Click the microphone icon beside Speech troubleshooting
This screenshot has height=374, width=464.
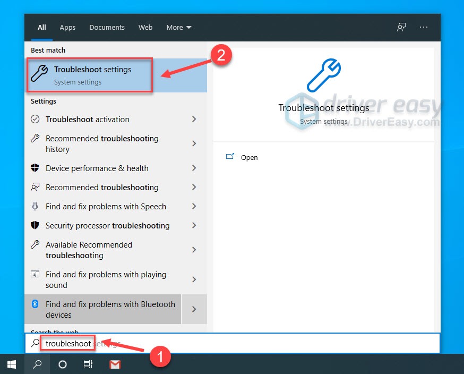(35, 206)
